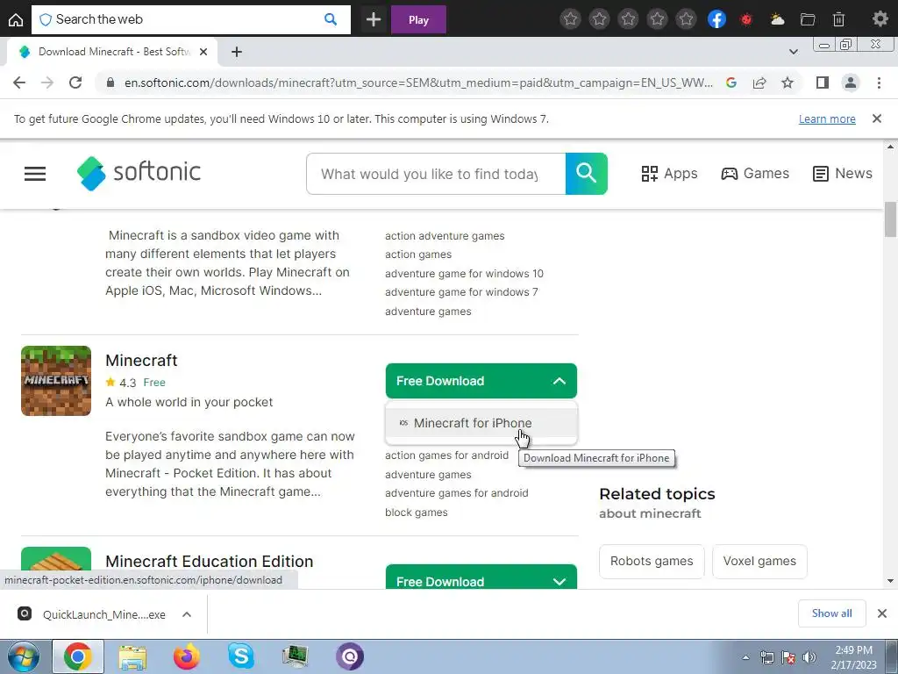Image resolution: width=898 pixels, height=674 pixels.
Task: Click action games for android tag
Action: (x=446, y=455)
